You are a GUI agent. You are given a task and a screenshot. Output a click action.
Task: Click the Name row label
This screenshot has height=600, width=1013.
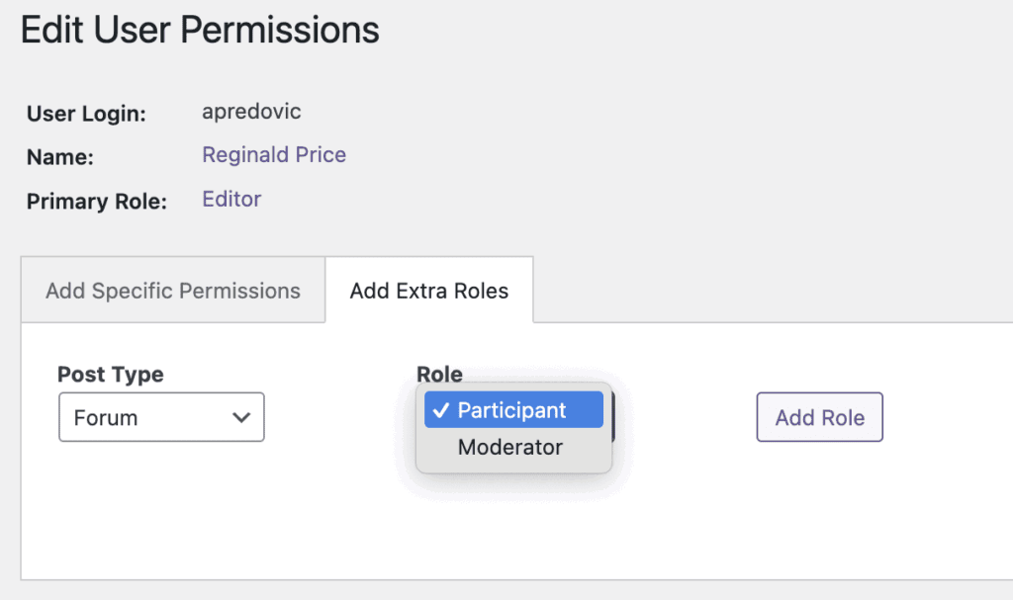click(59, 156)
